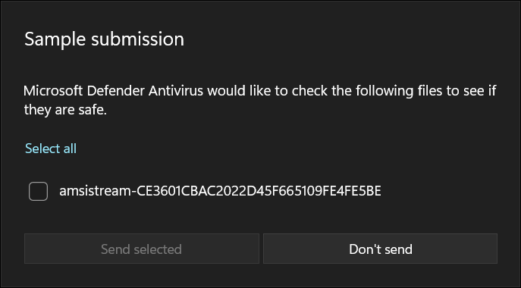Image resolution: width=521 pixels, height=288 pixels.
Task: Toggle selection of the listed amsistream file
Action: tap(38, 191)
